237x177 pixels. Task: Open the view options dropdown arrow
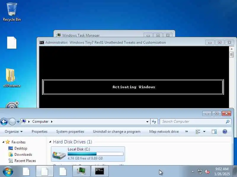click(204, 132)
